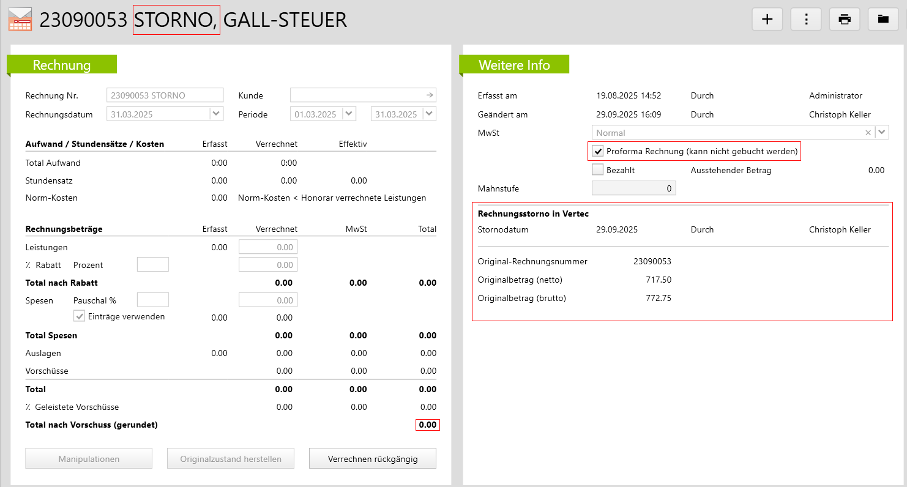Click the invoice envelope icon beside title
This screenshot has width=907, height=487.
tap(20, 20)
